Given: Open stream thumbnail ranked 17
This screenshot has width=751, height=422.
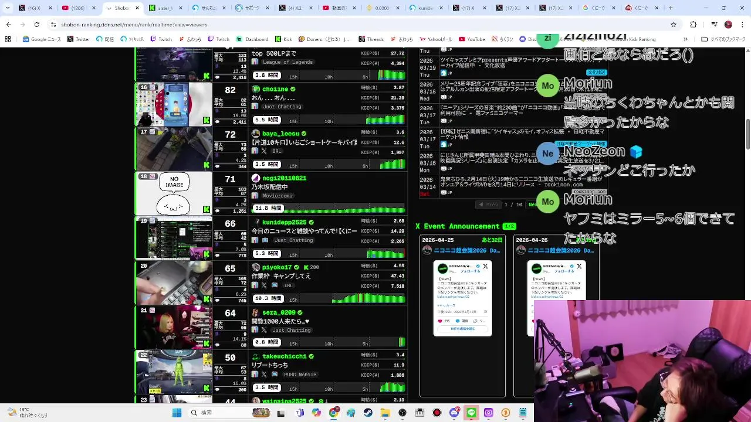Looking at the screenshot, I should 174,149.
